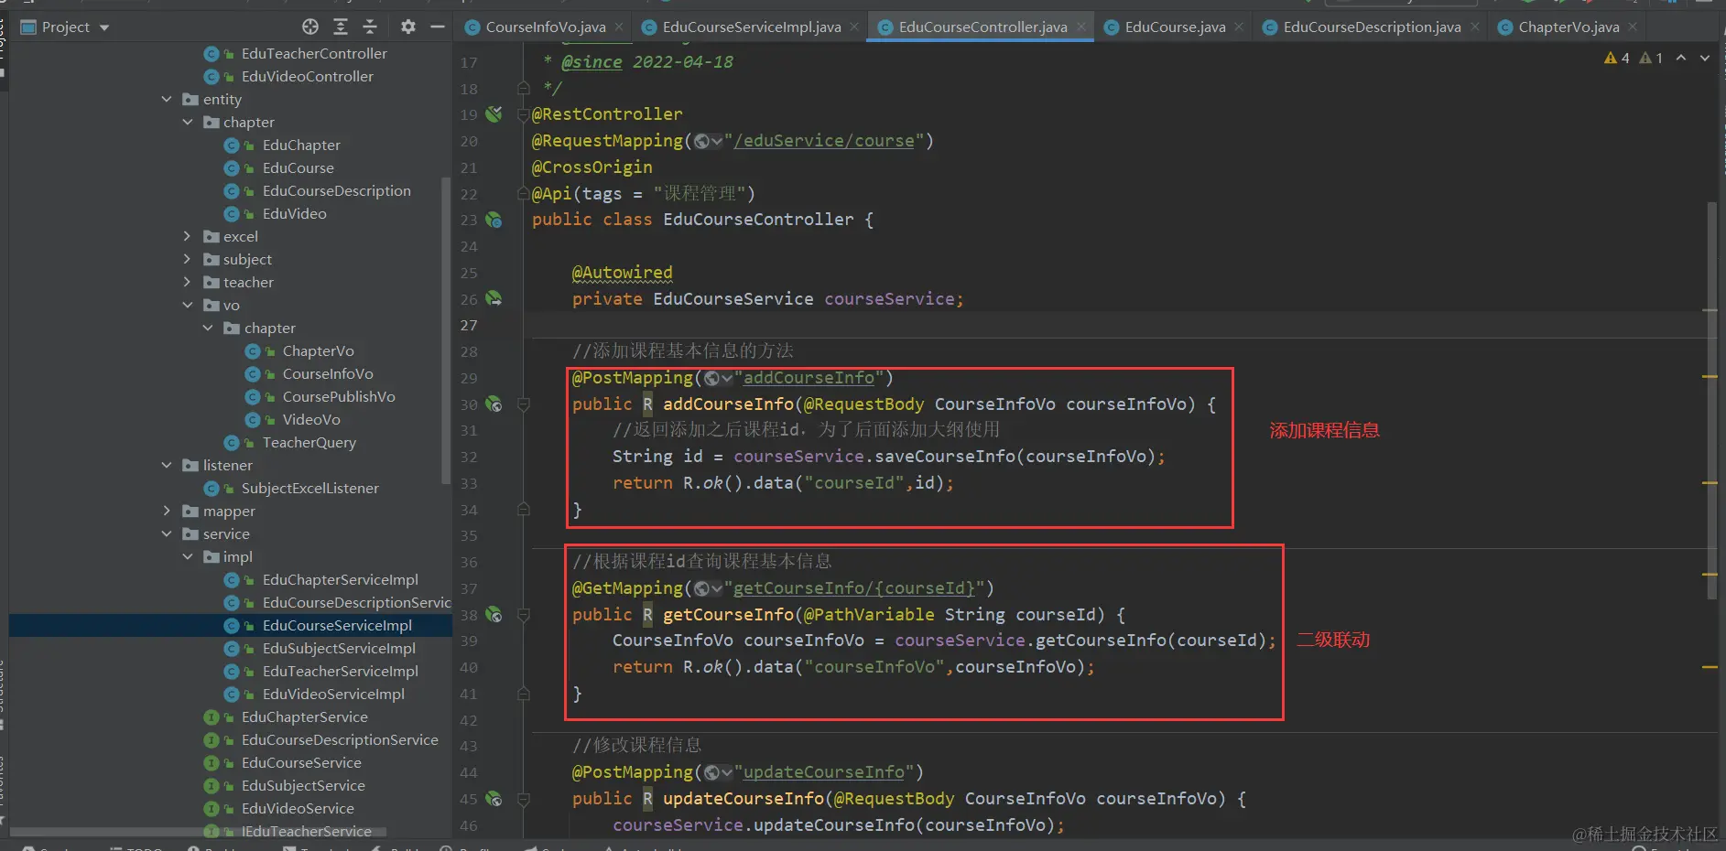Fold the updateCourseInfo method in gutter

coord(524,799)
